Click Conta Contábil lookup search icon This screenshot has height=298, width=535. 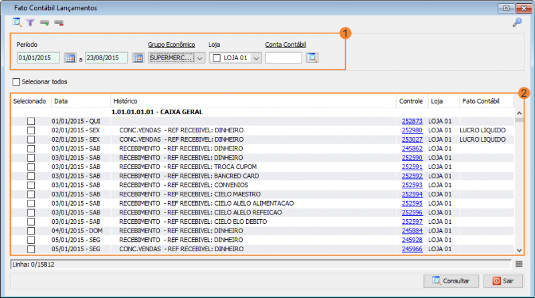312,57
